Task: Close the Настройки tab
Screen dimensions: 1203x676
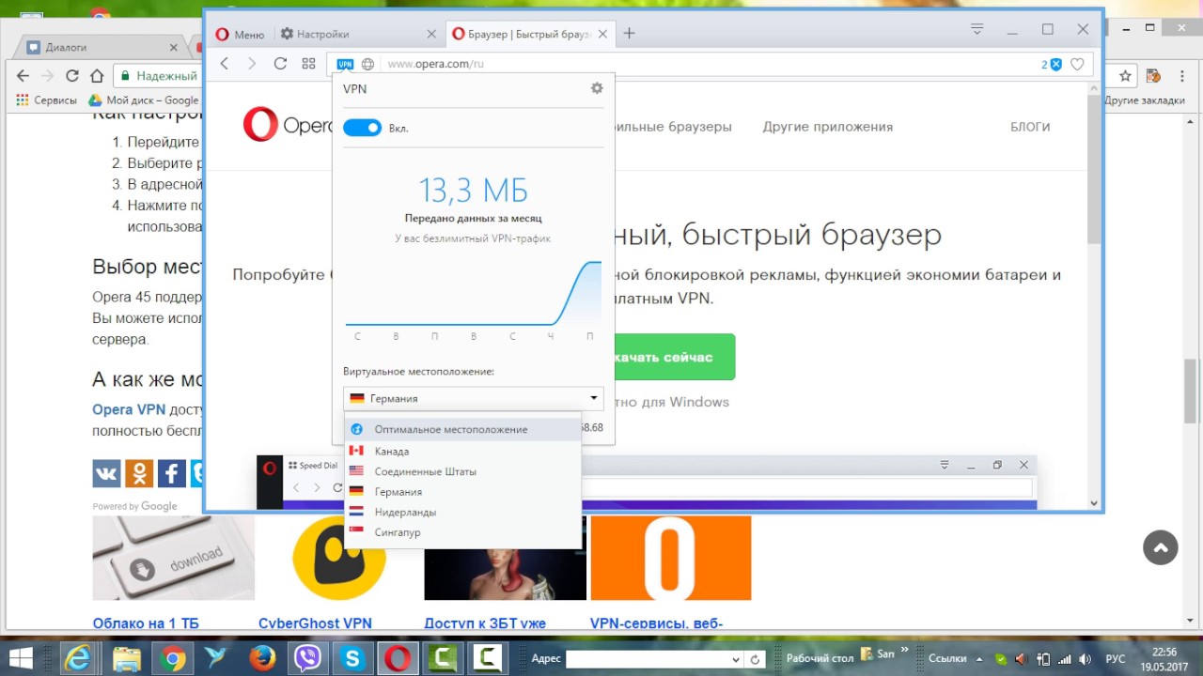Action: (x=431, y=34)
